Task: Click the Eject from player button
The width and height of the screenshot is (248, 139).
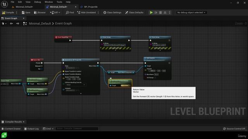Action: pyautogui.click(x=165, y=12)
